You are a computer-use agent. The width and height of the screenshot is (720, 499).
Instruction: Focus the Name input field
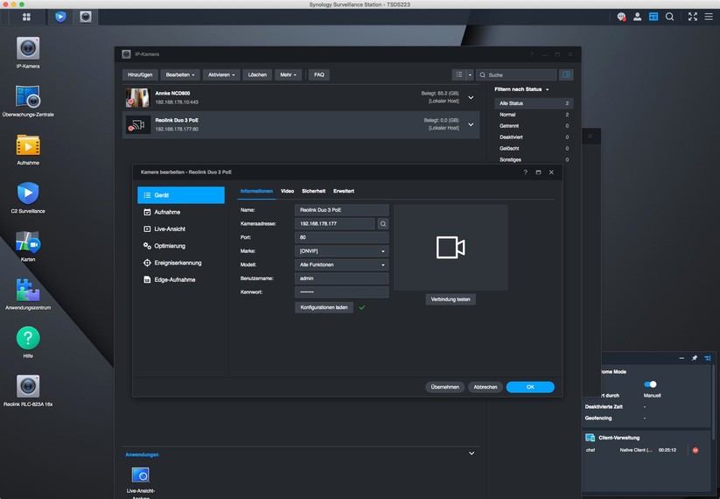(342, 210)
